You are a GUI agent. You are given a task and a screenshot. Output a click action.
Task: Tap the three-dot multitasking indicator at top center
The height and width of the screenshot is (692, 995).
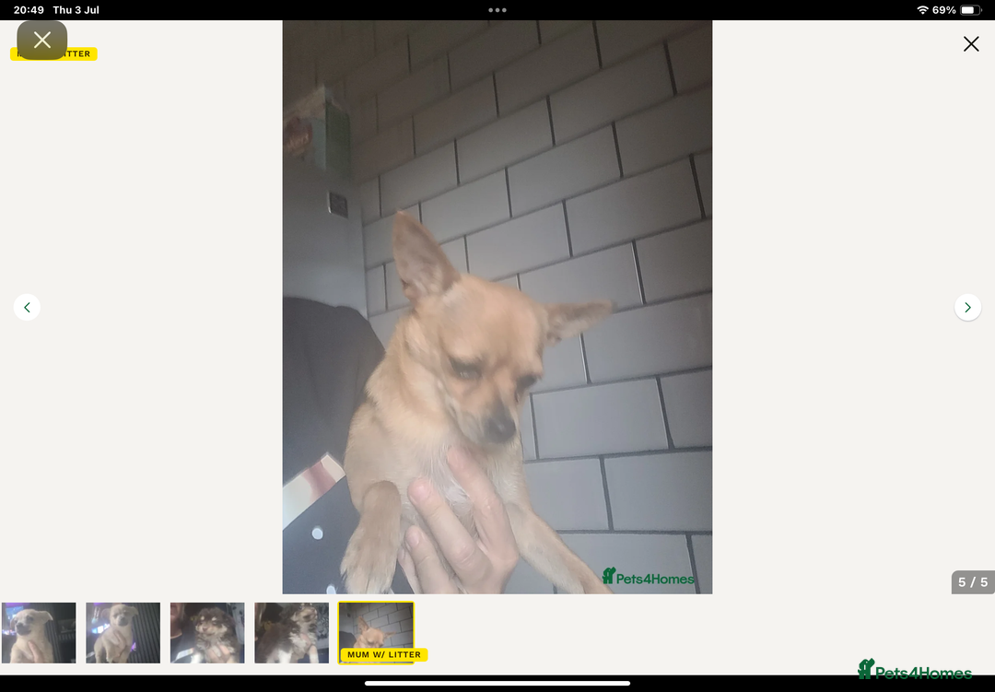[497, 11]
